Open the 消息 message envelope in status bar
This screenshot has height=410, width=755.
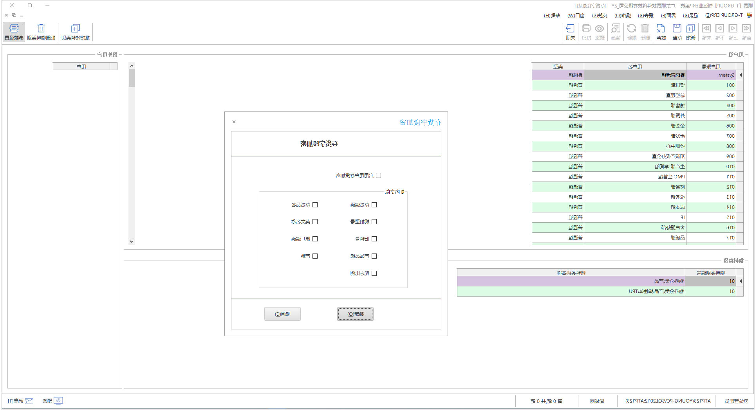tap(29, 401)
